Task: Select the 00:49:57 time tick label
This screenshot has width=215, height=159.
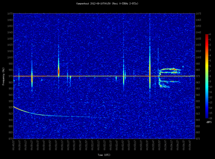Action: [14, 145]
